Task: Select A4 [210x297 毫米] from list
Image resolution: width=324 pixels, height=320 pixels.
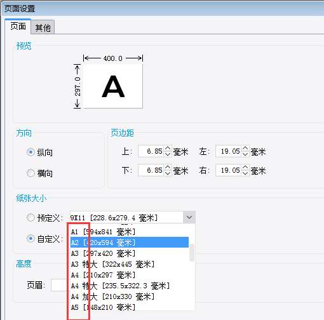Action: tap(130, 275)
